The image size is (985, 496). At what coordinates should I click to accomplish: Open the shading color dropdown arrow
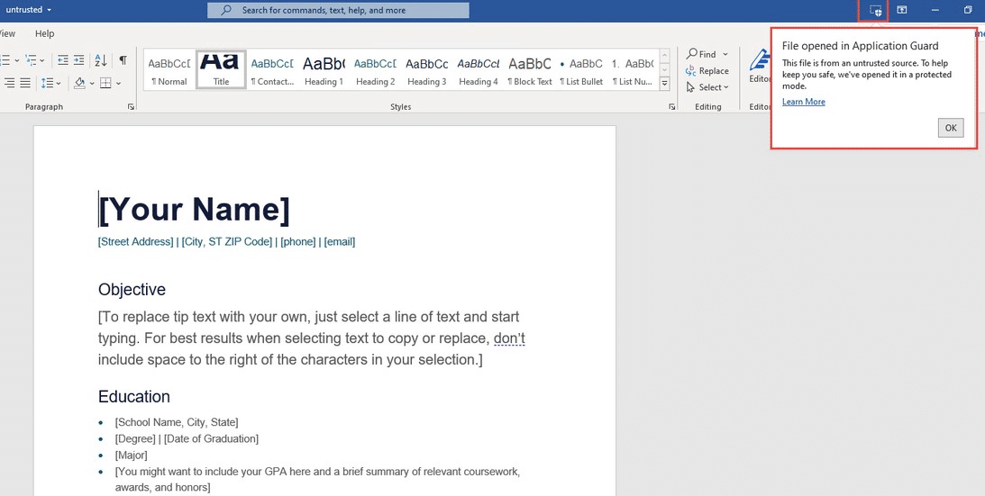92,84
